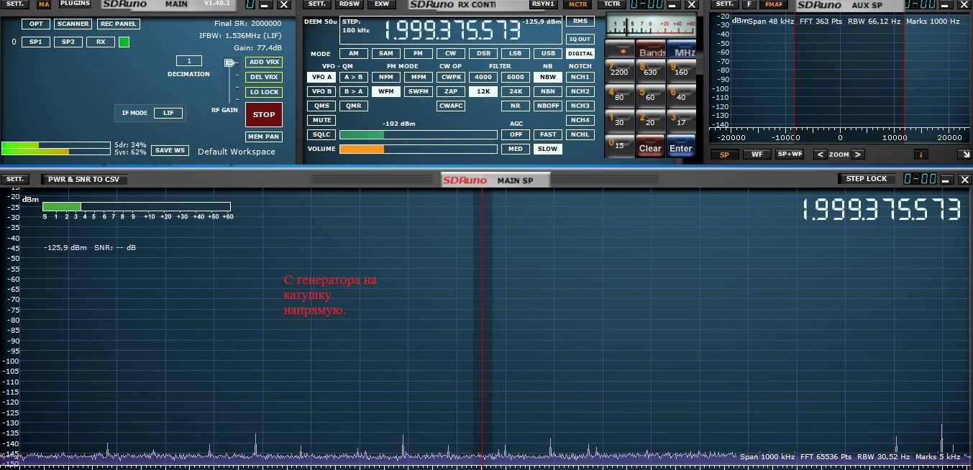Click the STOP button

point(264,114)
